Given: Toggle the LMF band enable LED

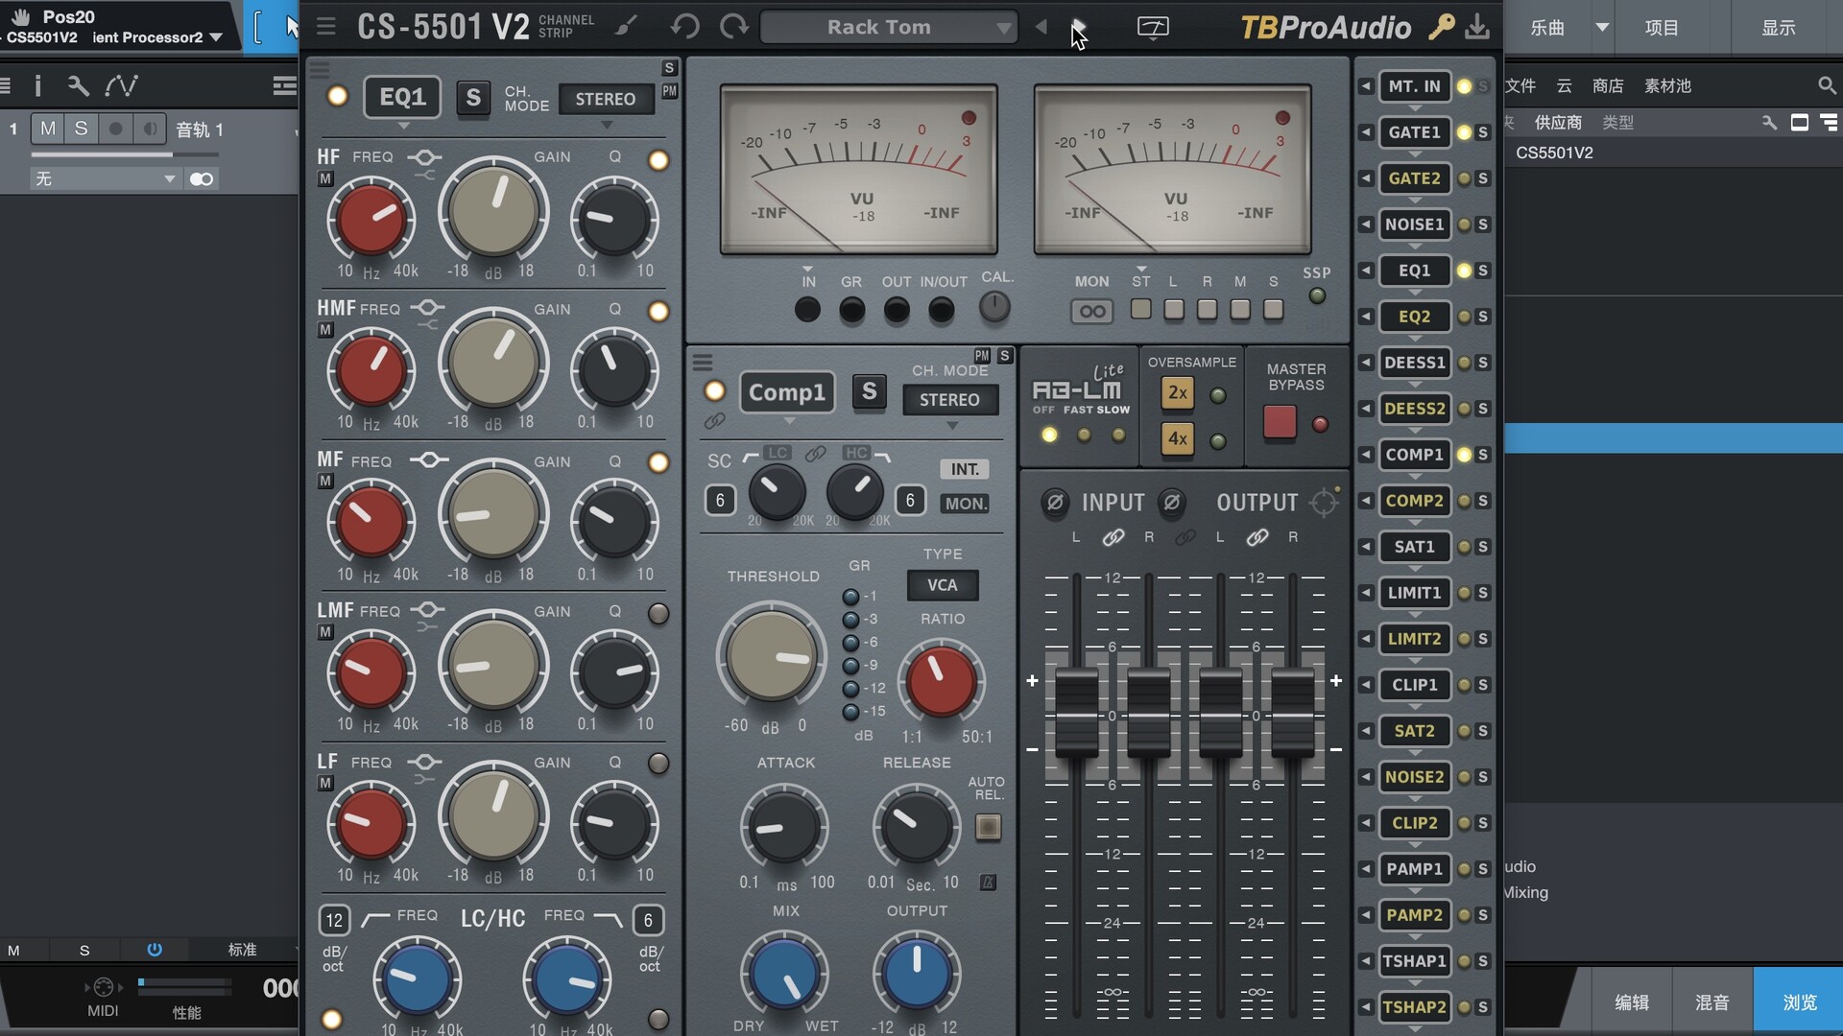Looking at the screenshot, I should [x=658, y=613].
